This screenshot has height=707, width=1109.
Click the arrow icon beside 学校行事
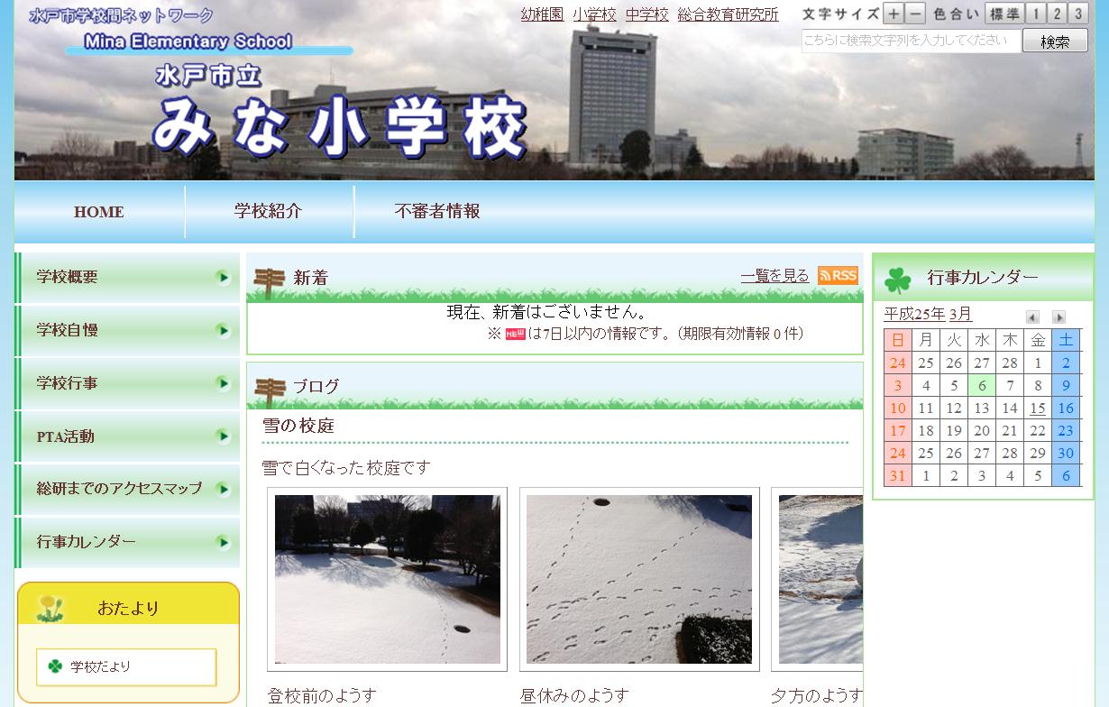[223, 383]
